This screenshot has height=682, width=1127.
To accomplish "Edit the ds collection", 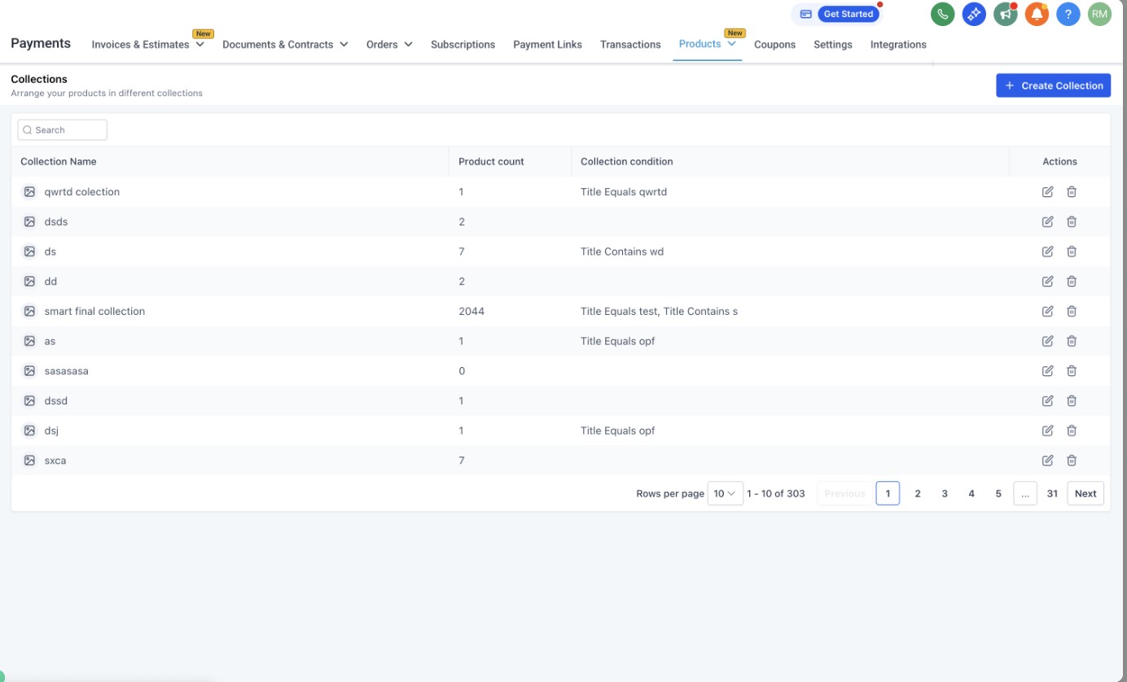I will [1048, 251].
